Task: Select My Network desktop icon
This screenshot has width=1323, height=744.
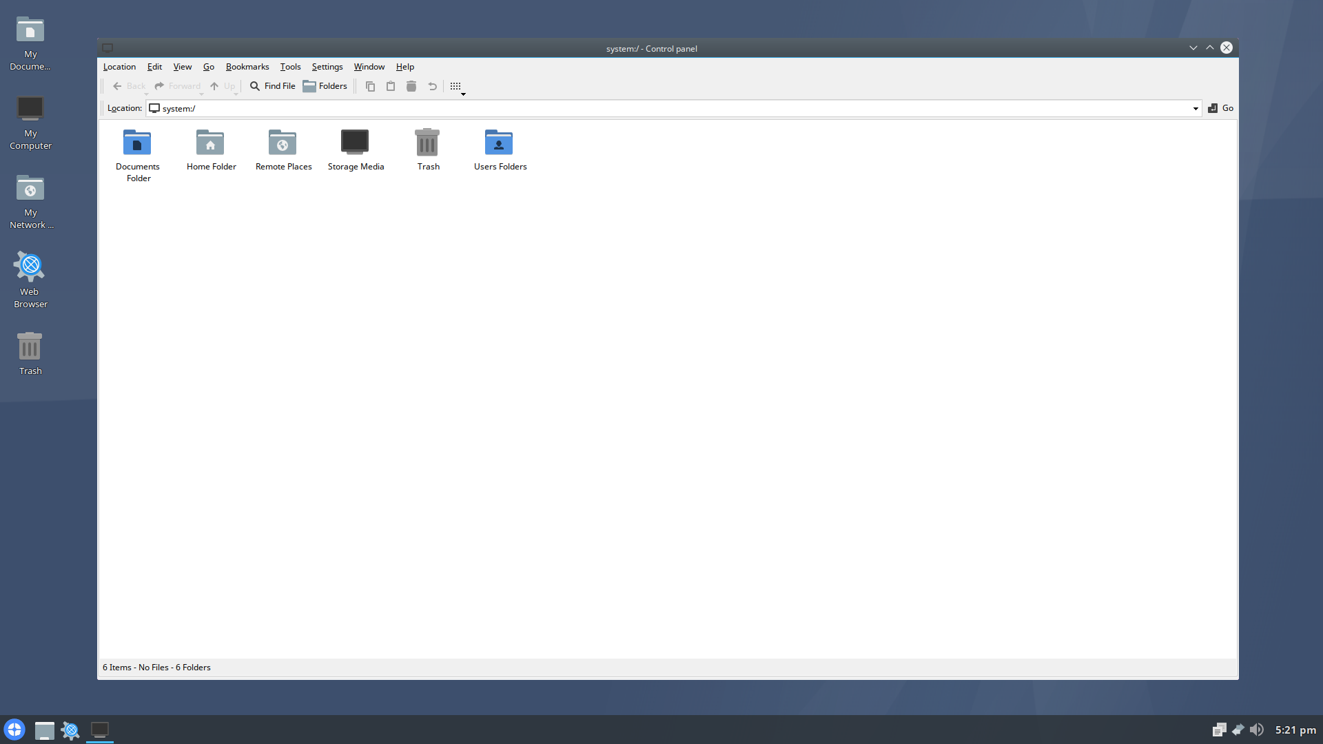Action: [x=30, y=201]
